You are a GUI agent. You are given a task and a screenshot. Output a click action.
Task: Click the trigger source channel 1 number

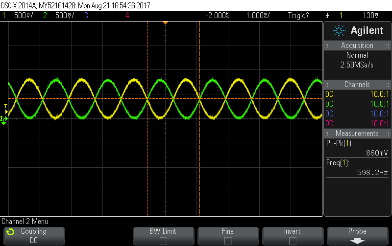(x=341, y=16)
